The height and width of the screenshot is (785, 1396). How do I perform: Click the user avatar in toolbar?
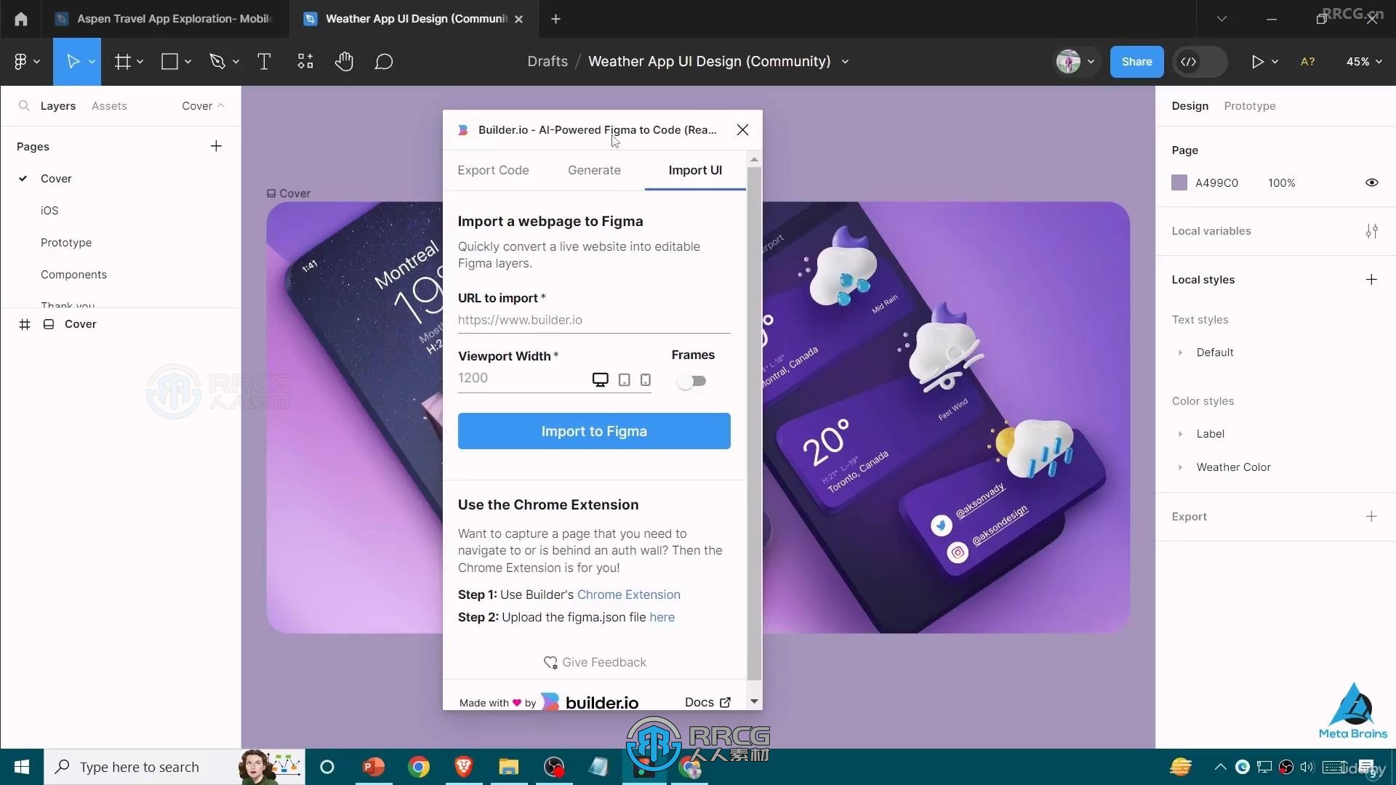[1068, 62]
